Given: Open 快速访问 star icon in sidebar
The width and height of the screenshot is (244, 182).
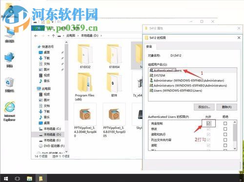Looking at the screenshot, I should [39, 47].
